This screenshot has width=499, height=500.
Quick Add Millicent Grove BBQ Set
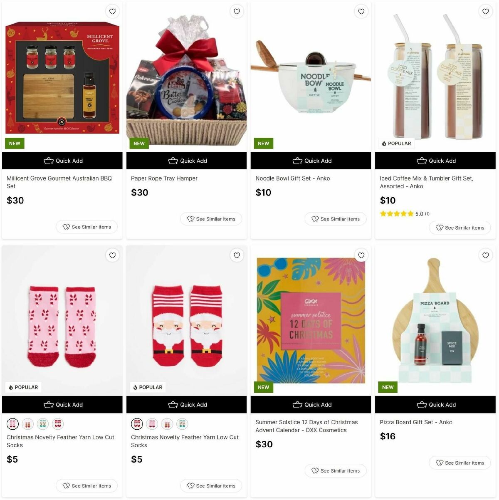point(62,161)
